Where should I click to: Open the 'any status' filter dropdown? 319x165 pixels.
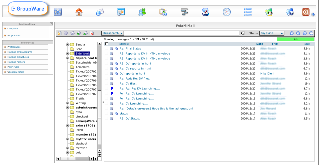[272, 33]
